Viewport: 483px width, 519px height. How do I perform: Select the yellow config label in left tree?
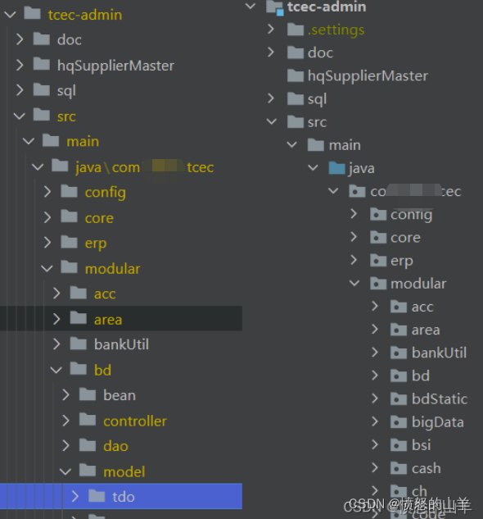tap(105, 193)
